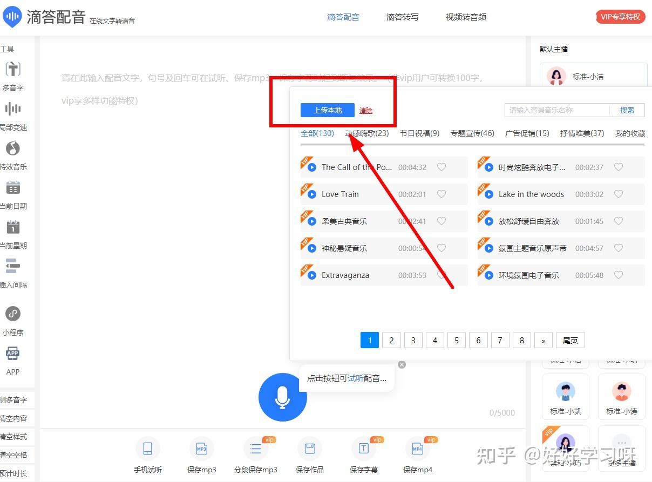Favorite the 神秘悬疑音乐 track
This screenshot has height=482, width=652.
[x=442, y=248]
